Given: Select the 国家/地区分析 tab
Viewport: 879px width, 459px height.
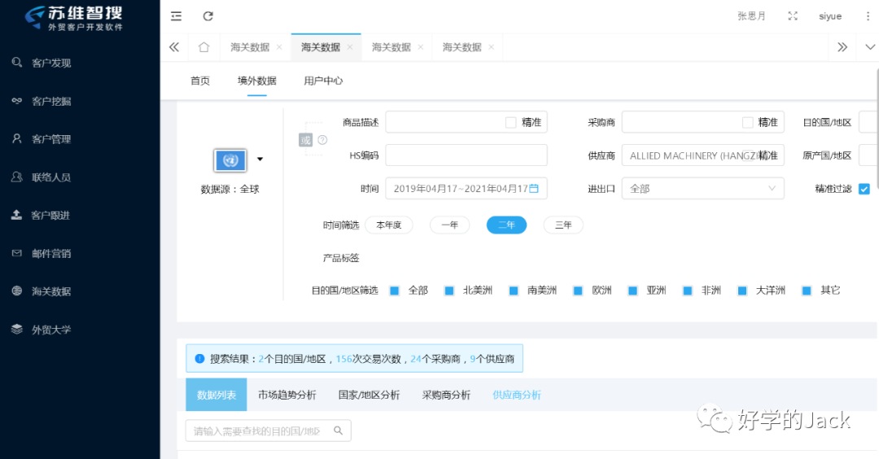Looking at the screenshot, I should pos(369,395).
